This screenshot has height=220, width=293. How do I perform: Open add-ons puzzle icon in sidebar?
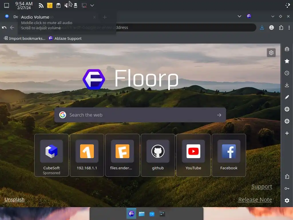tap(287, 176)
